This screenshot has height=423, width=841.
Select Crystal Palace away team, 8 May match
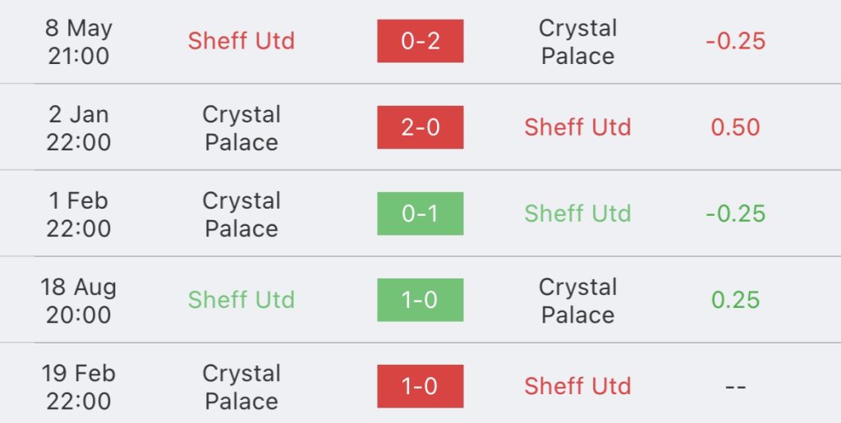point(577,42)
